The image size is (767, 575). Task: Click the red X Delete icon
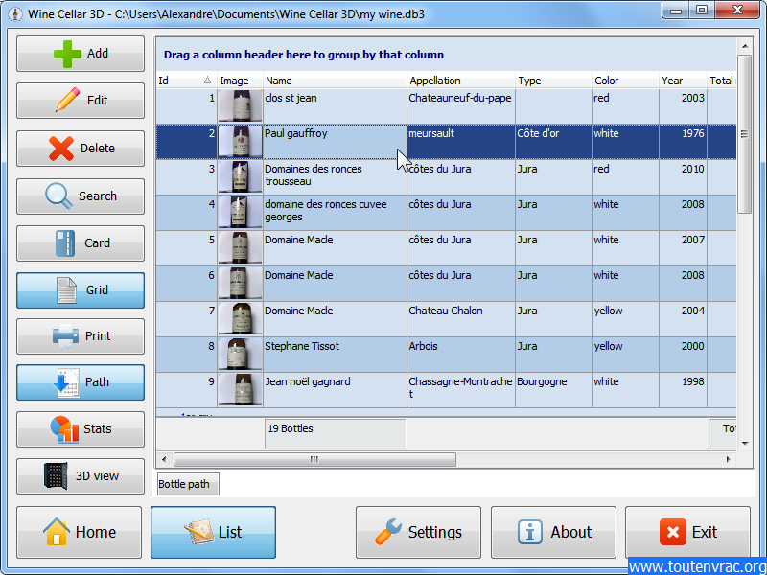(x=61, y=149)
